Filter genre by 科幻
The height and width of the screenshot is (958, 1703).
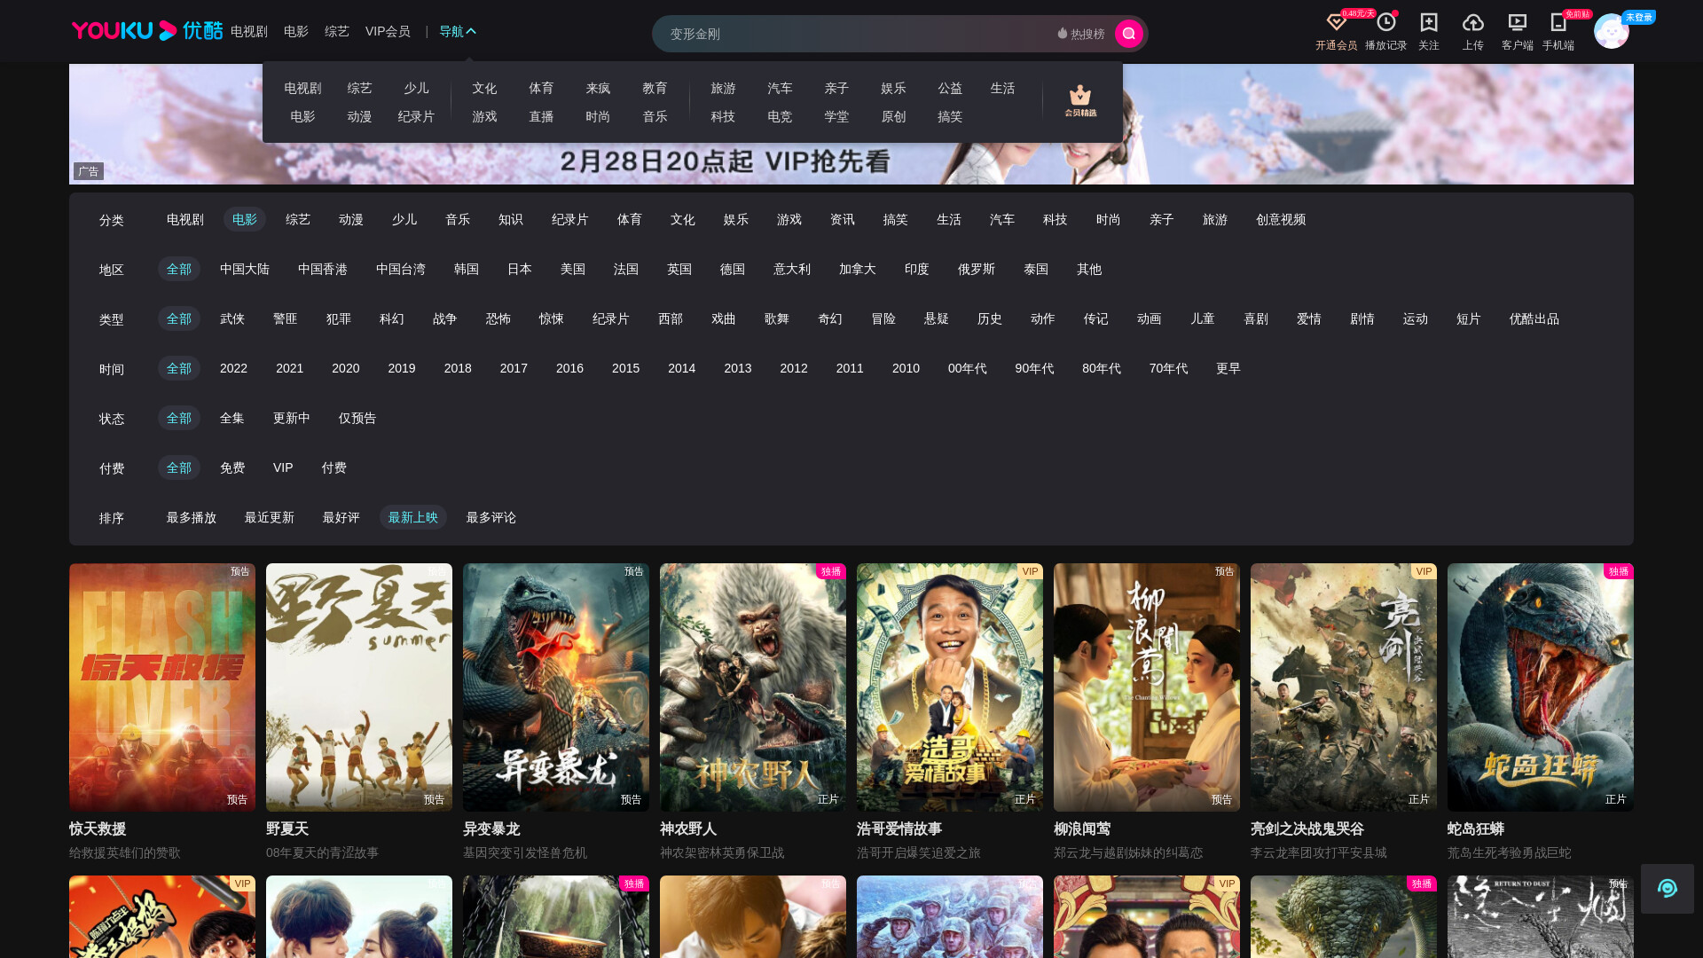[x=392, y=318]
